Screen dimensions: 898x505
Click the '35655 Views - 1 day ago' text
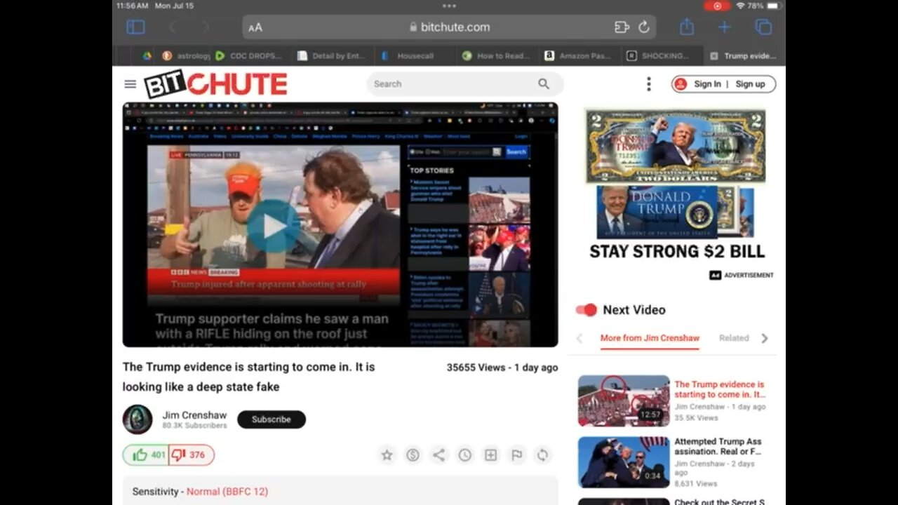click(502, 368)
